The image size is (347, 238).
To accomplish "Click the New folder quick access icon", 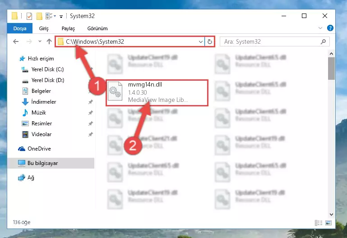I will click(39, 16).
